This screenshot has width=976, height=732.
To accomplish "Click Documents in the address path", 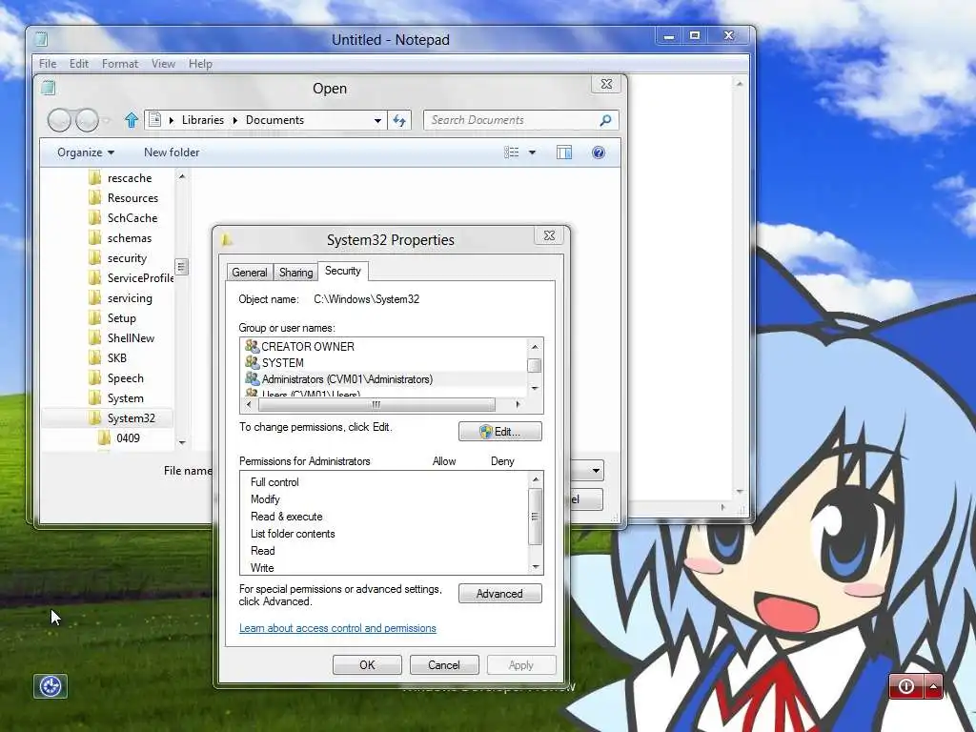I will [x=274, y=120].
